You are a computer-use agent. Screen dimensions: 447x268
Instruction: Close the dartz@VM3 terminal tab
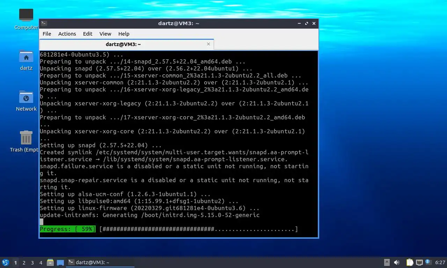pyautogui.click(x=208, y=44)
